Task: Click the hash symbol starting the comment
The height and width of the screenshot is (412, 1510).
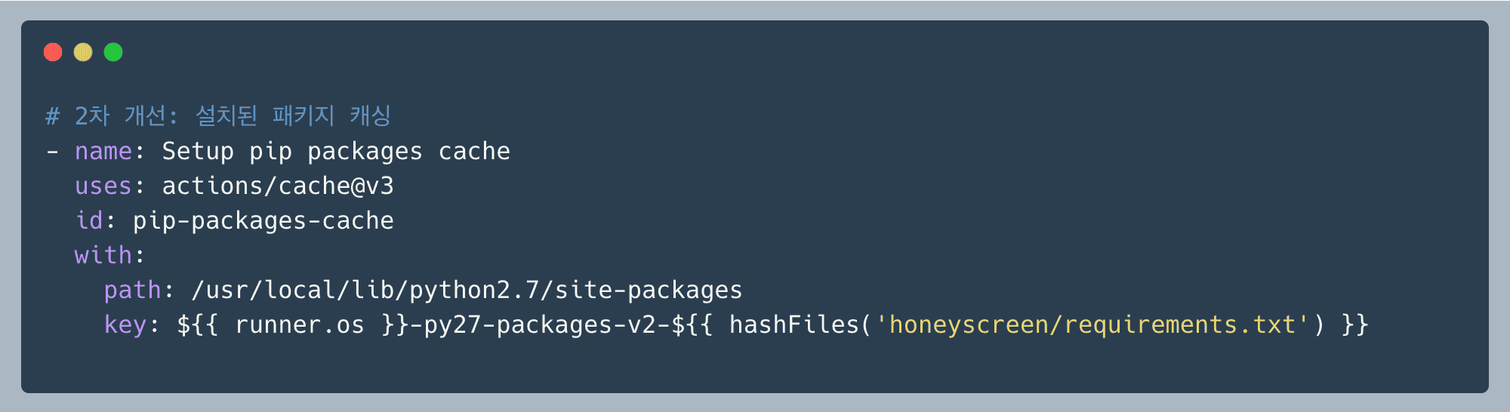Action: pyautogui.click(x=52, y=116)
